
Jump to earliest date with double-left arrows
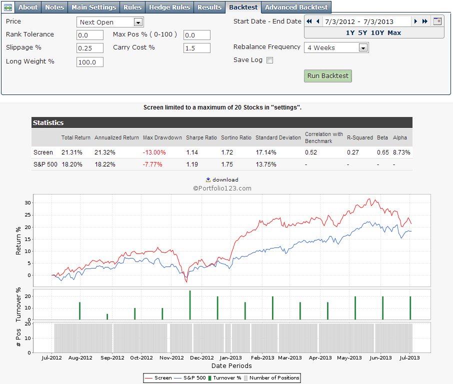tap(308, 21)
